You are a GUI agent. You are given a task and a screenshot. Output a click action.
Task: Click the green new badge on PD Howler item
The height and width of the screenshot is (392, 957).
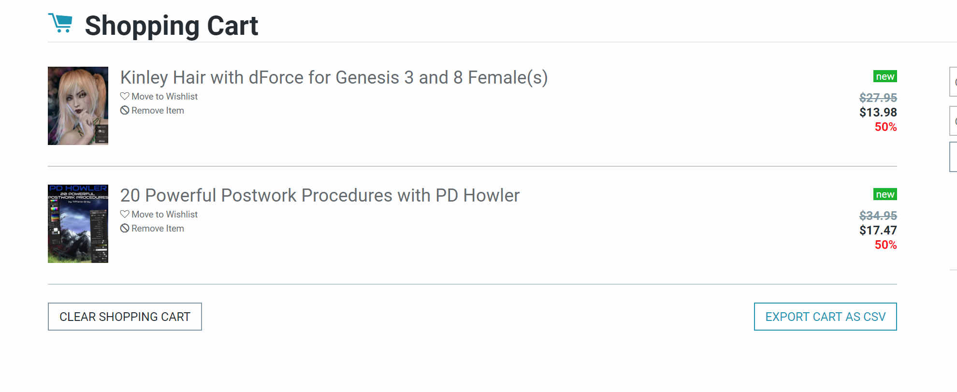click(885, 194)
